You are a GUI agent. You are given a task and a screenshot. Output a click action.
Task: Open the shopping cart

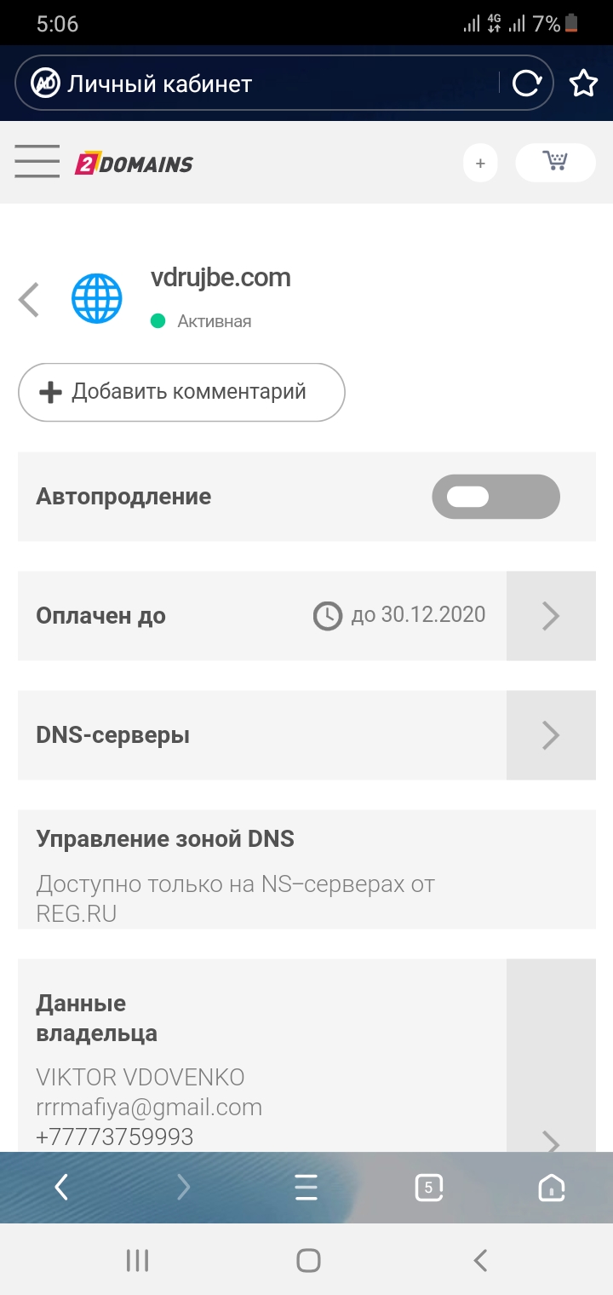coord(555,162)
